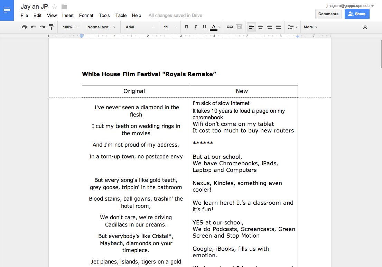
Task: Toggle underline formatting
Action: [x=205, y=27]
